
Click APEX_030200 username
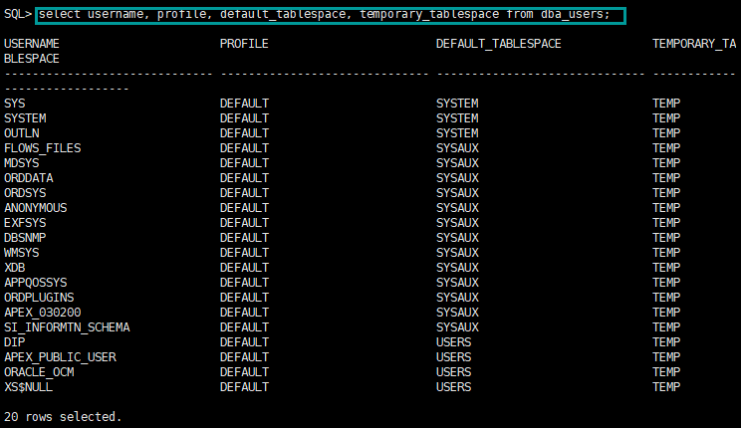43,313
